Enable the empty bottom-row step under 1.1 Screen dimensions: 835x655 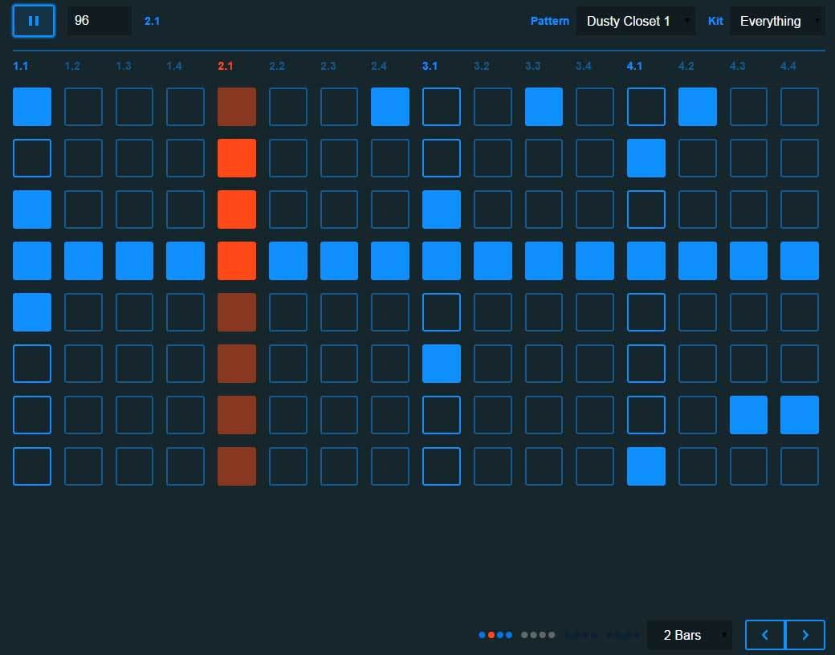tap(32, 466)
